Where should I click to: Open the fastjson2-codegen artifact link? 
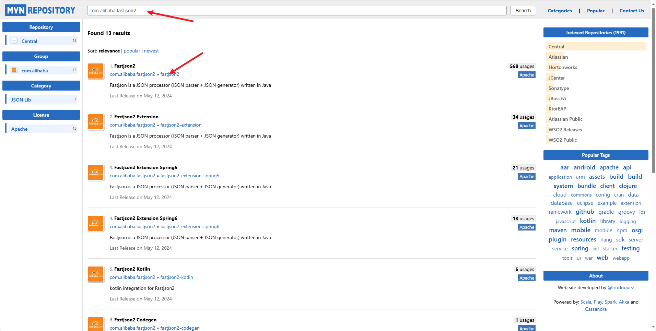(180, 328)
